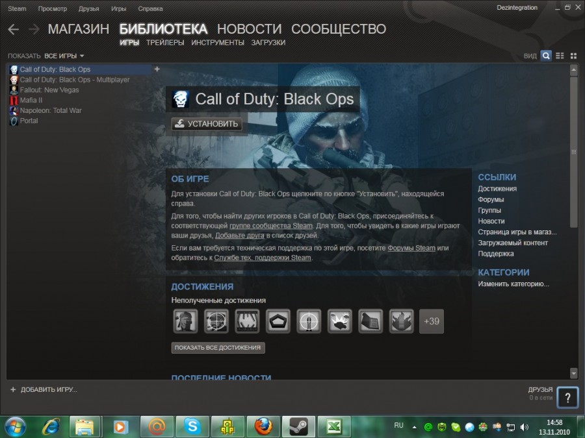Screen dimensions: 585x438
Task: Click the volume speaker tray icon
Action: (x=525, y=427)
